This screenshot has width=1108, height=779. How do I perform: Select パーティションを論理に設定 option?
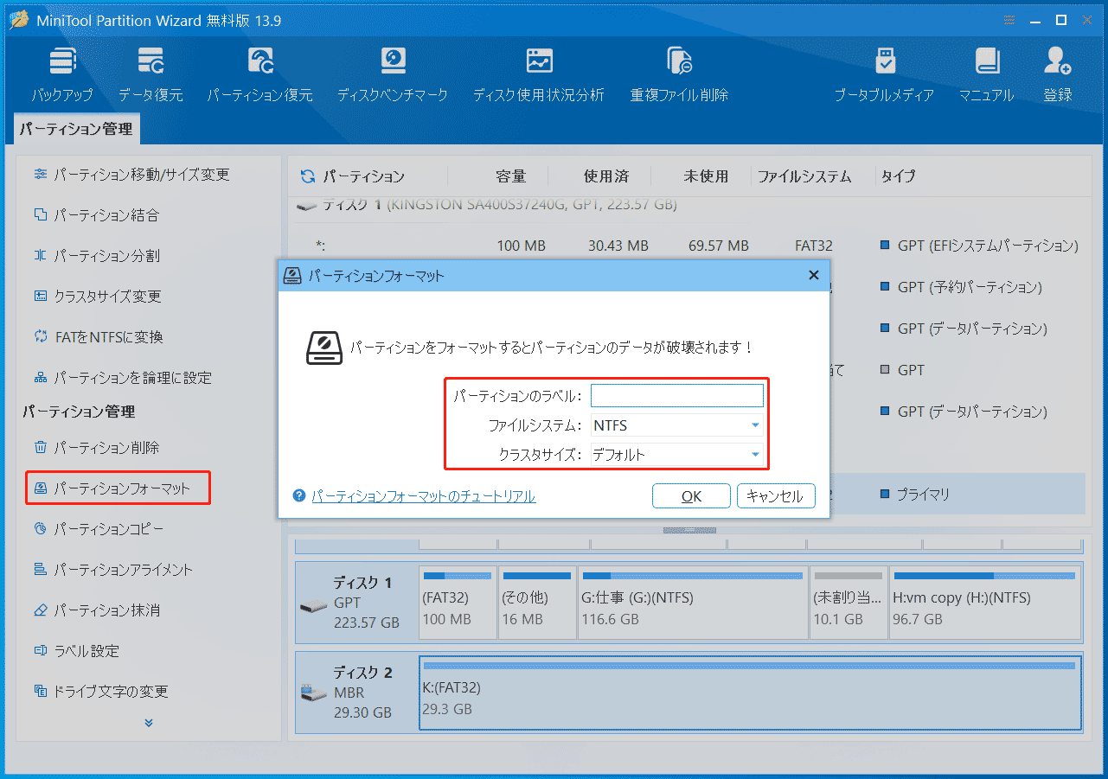tap(122, 378)
